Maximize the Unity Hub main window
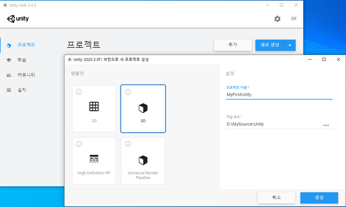 pyautogui.click(x=281, y=5)
